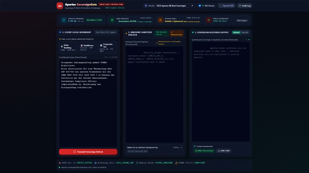Click the STRICT_ACTIVE status value

(x=84, y=163)
